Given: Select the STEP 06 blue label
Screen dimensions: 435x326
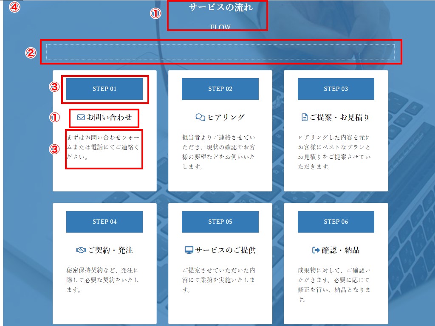Looking at the screenshot, I should tap(336, 222).
